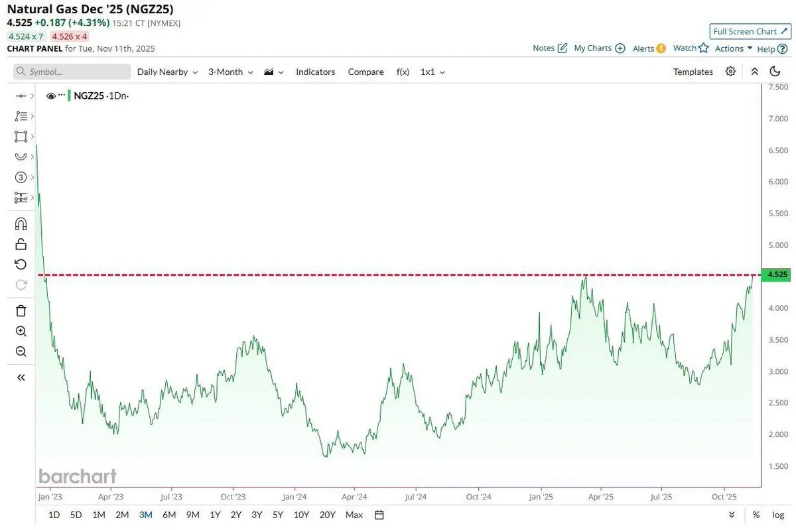Open the Daily Nearby dropdown
The image size is (796, 530).
point(167,72)
